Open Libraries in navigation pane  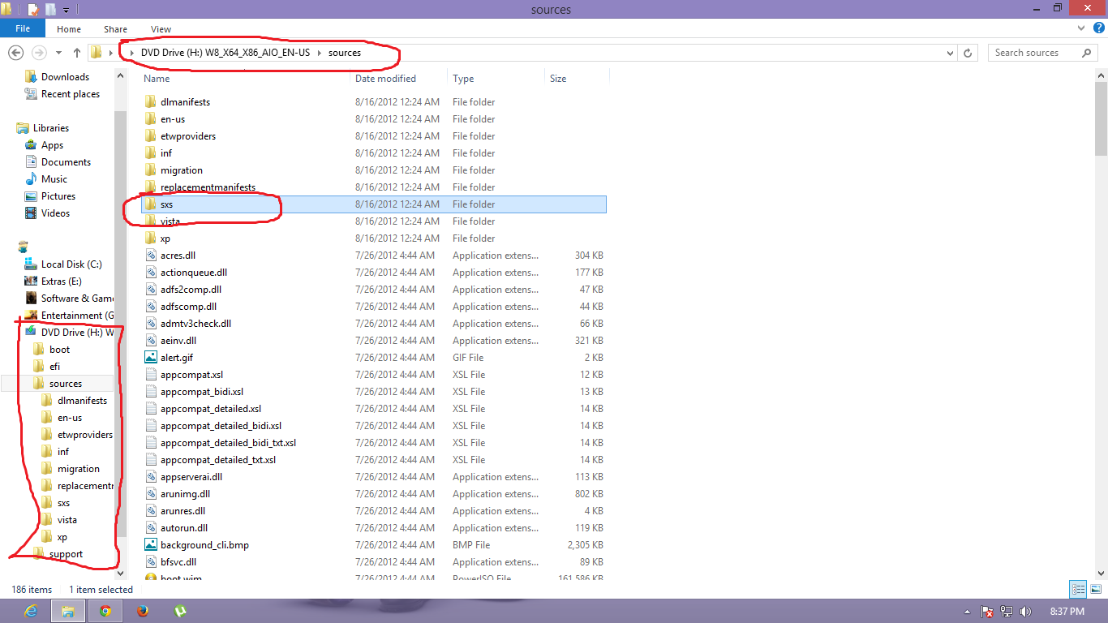pyautogui.click(x=51, y=128)
